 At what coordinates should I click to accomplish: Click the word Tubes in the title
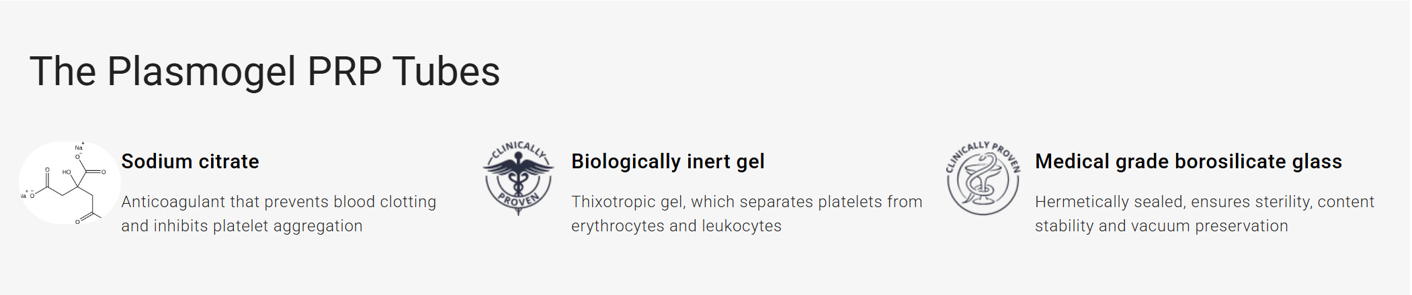[446, 71]
